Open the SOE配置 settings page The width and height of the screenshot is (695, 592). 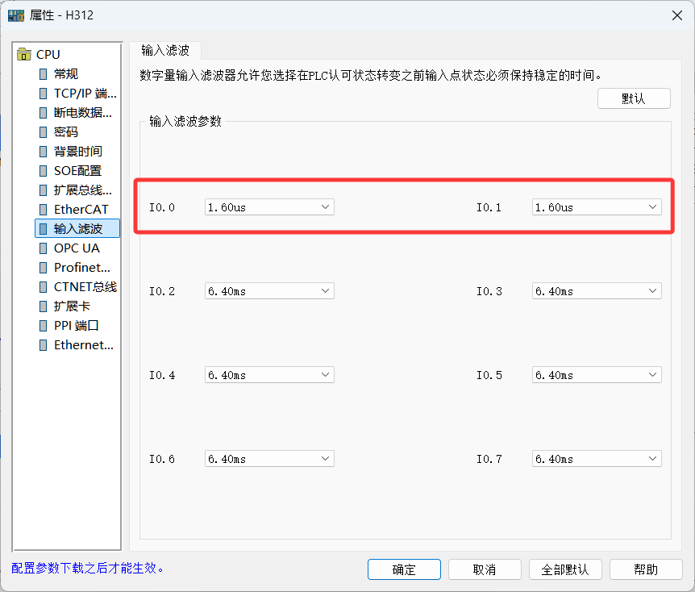point(77,171)
